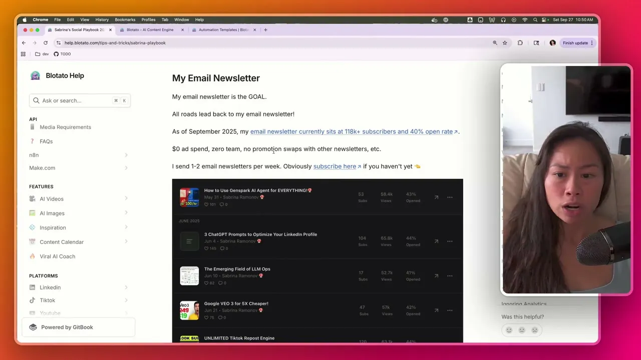Click the neutral face feedback icon
This screenshot has height=360, width=641.
click(x=522, y=330)
